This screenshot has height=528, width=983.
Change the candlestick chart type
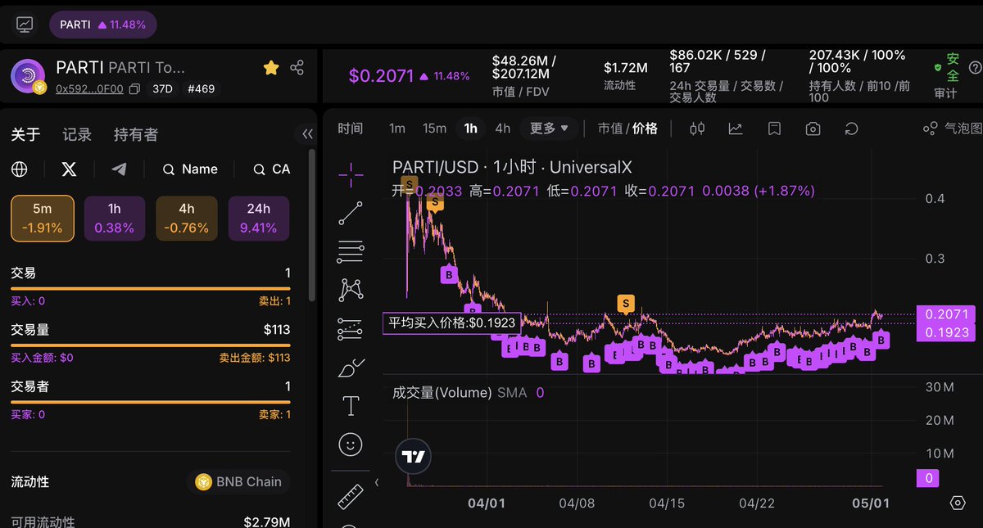[697, 129]
